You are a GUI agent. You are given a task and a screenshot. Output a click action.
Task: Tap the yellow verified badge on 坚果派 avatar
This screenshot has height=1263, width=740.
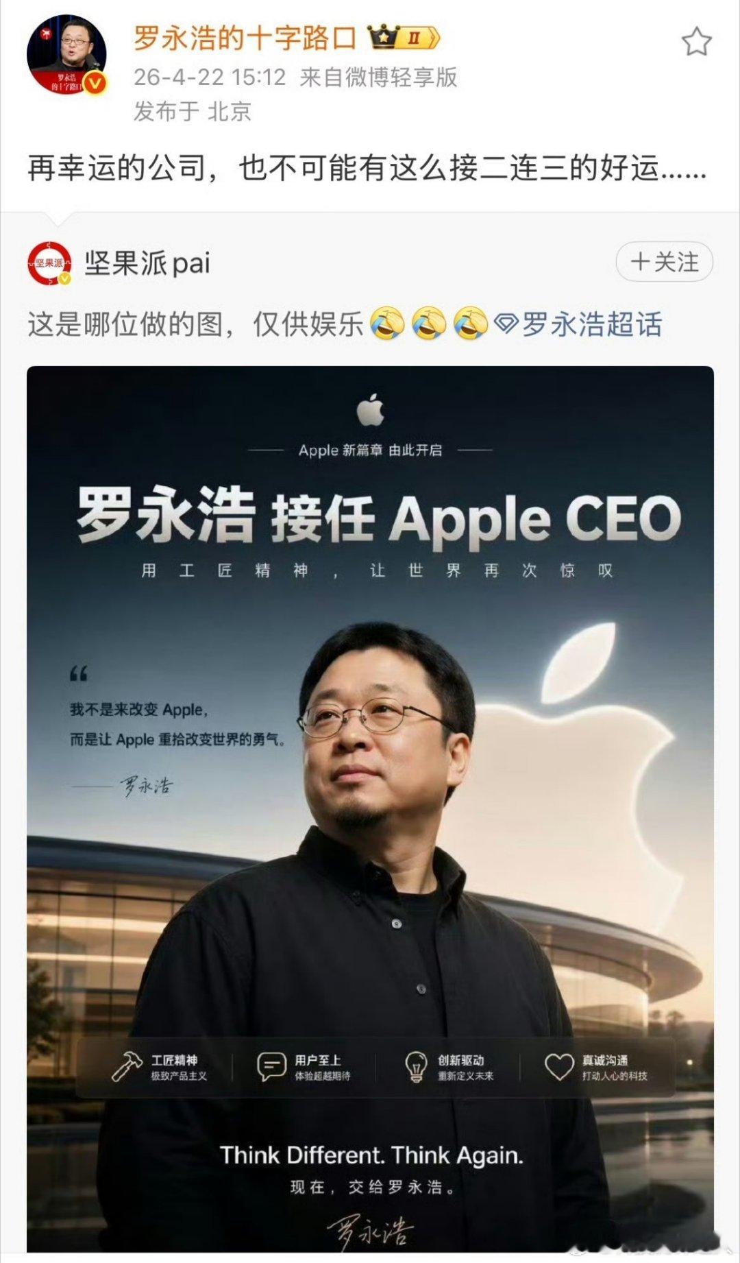point(64,278)
